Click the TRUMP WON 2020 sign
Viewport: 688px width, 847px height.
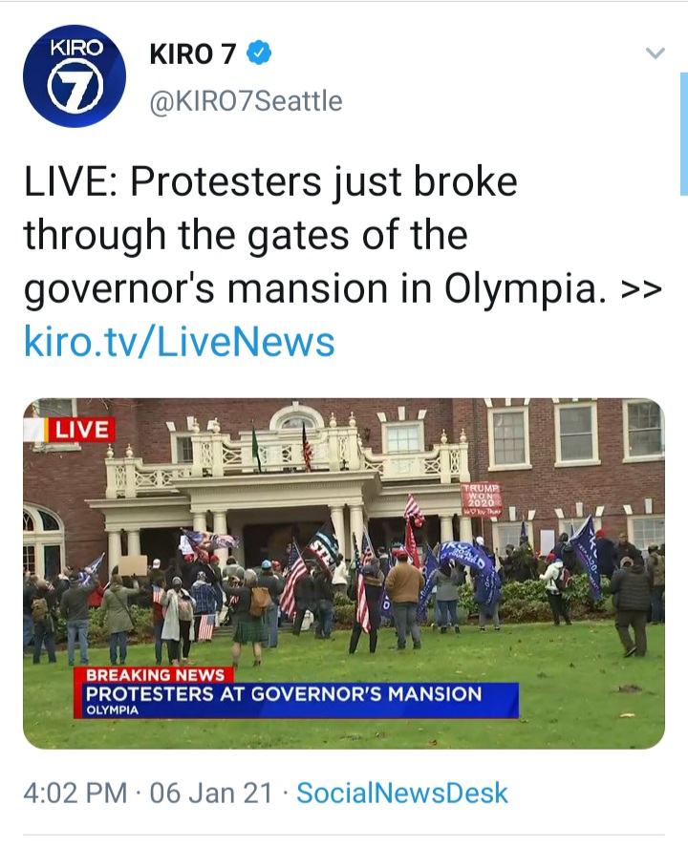point(481,498)
